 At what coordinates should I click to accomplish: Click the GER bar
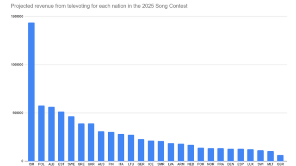pyautogui.click(x=141, y=150)
